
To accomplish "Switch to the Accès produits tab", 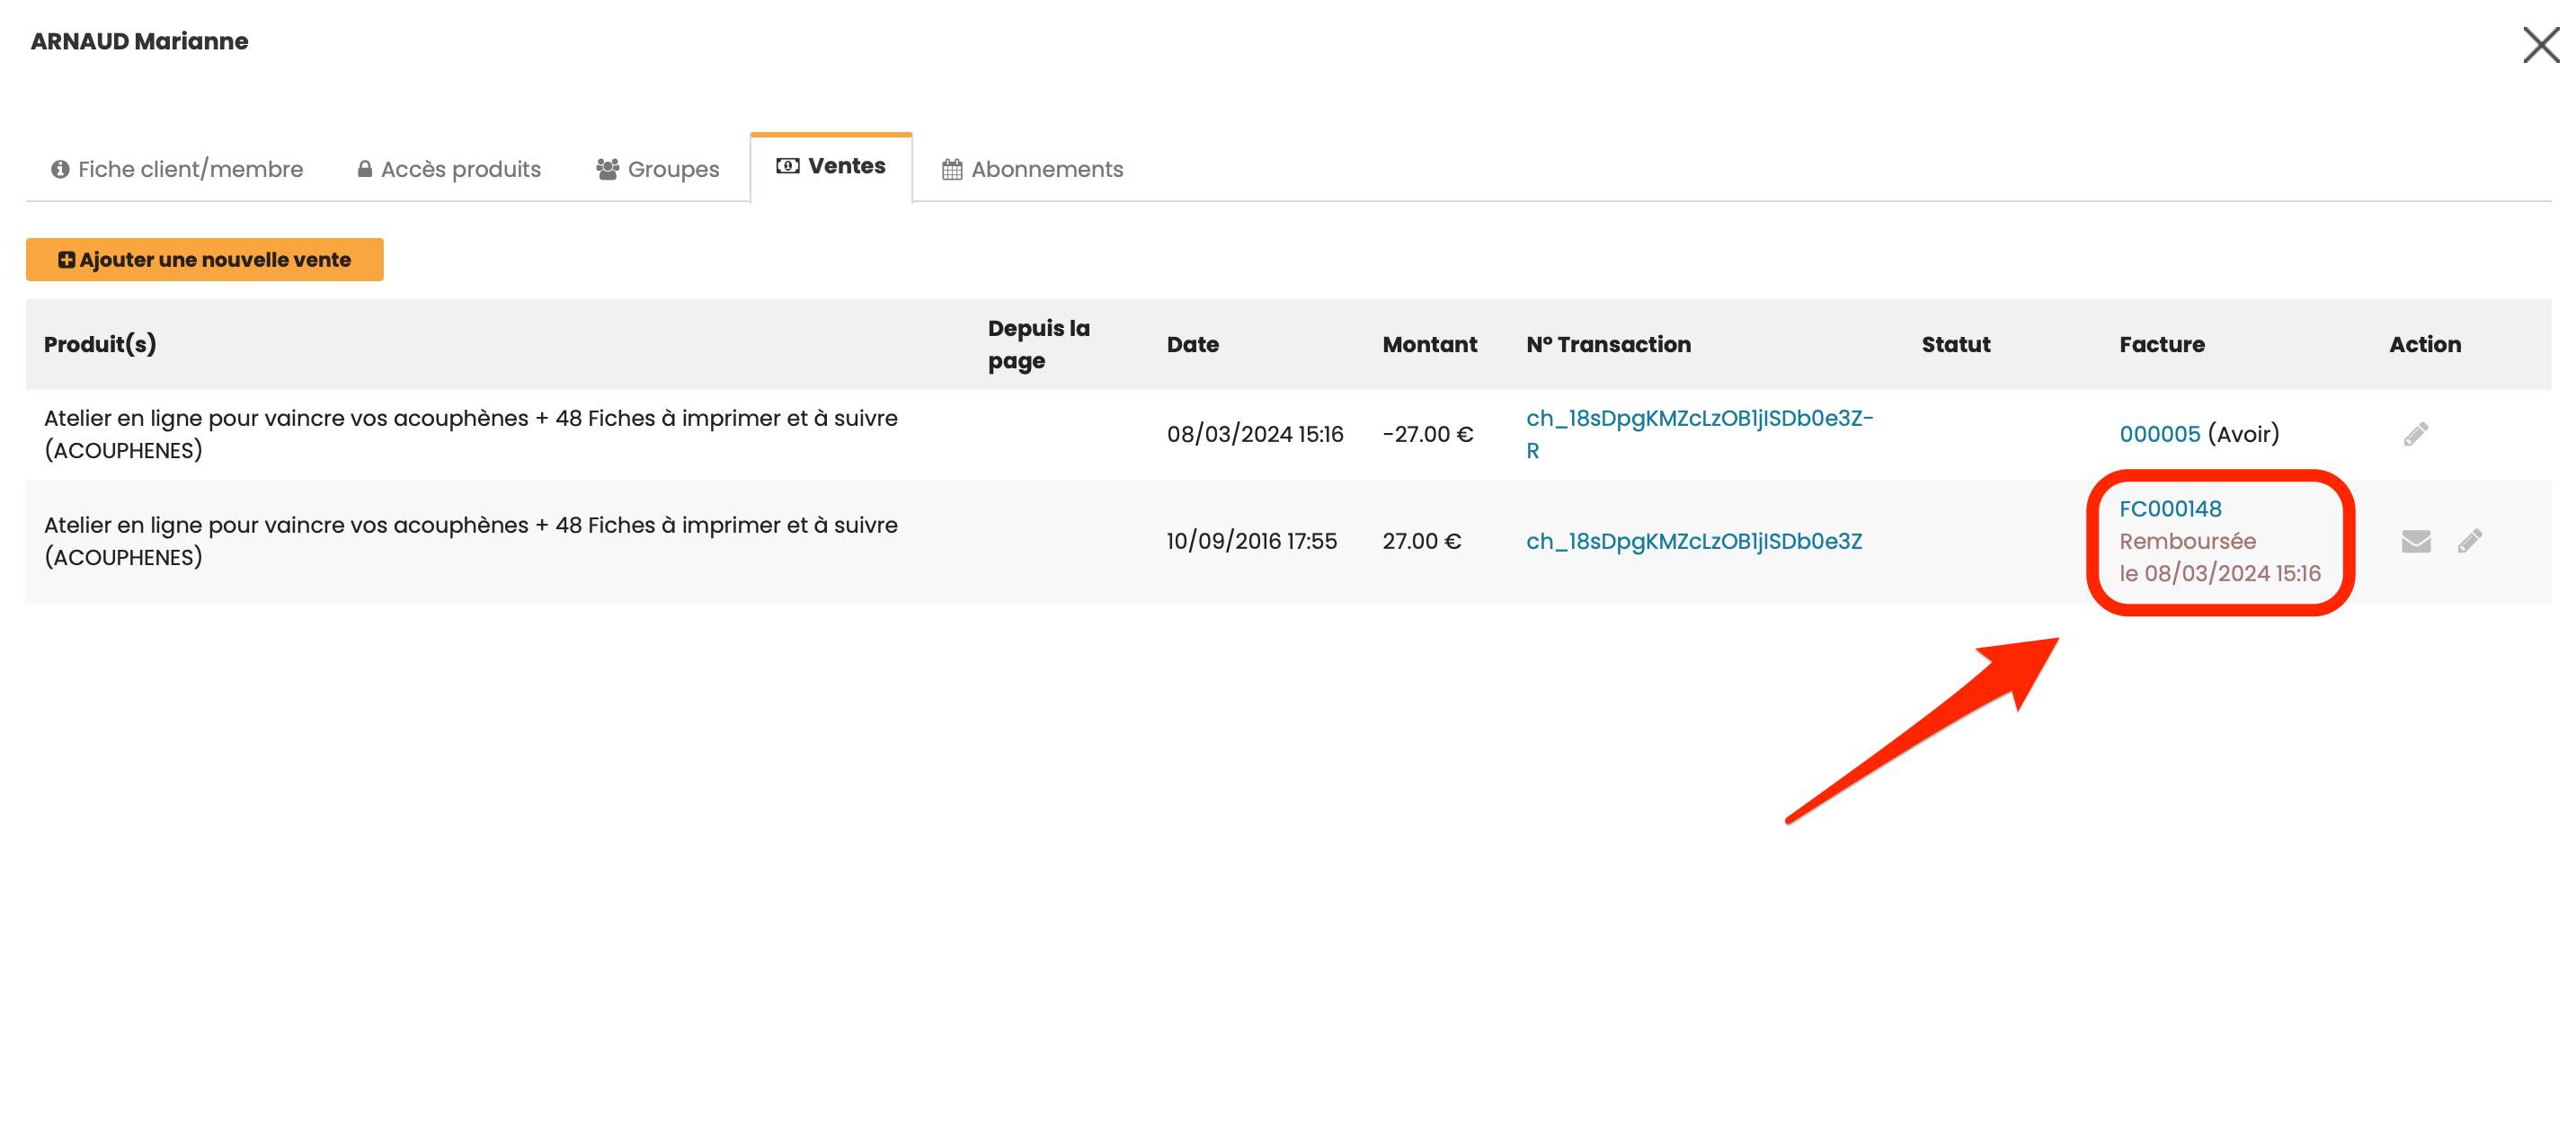I will coord(460,169).
